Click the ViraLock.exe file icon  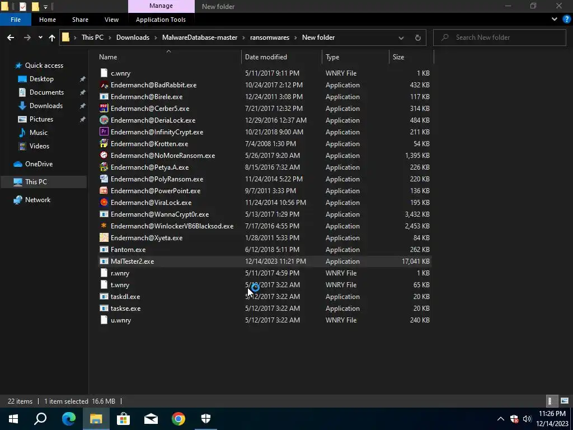[104, 202]
